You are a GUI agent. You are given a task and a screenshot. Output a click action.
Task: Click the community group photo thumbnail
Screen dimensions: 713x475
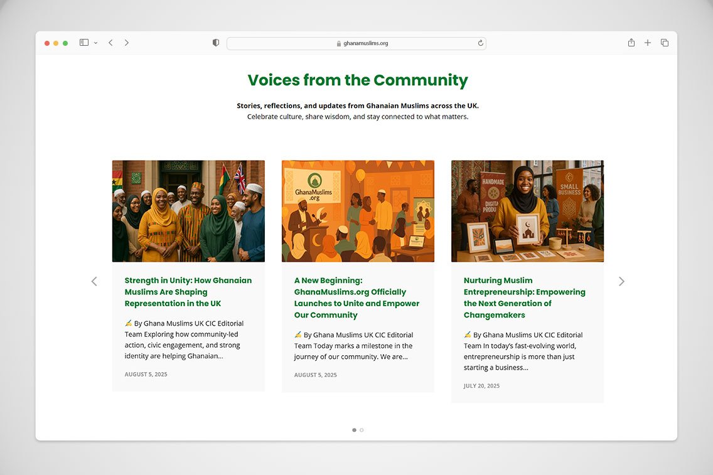tap(188, 211)
